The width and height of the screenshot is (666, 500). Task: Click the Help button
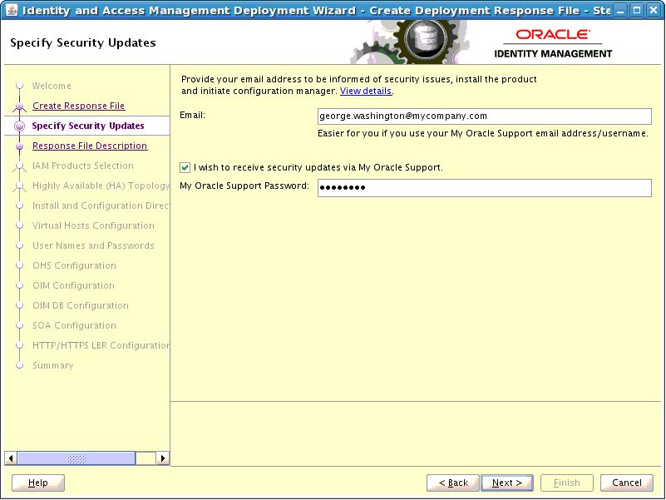point(38,483)
